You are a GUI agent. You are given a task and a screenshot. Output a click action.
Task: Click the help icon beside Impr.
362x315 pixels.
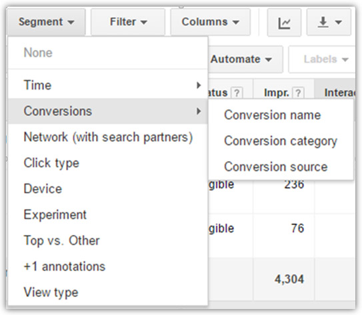click(x=298, y=93)
